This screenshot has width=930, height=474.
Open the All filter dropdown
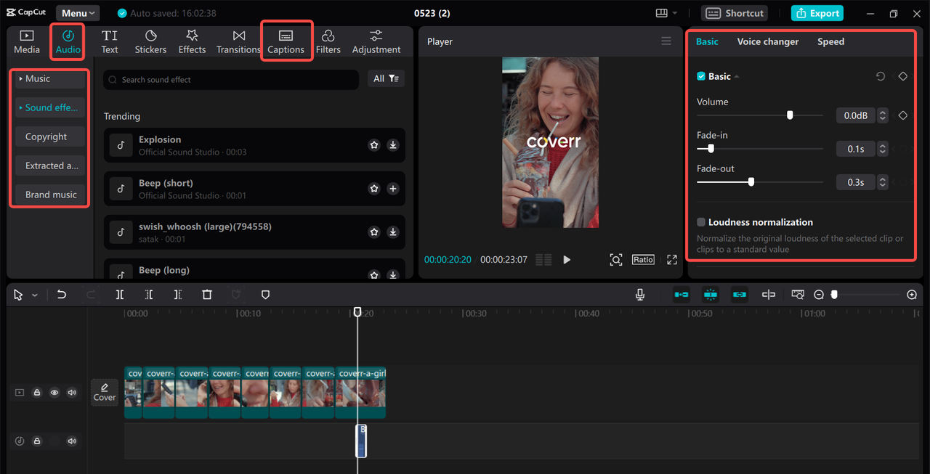(386, 78)
